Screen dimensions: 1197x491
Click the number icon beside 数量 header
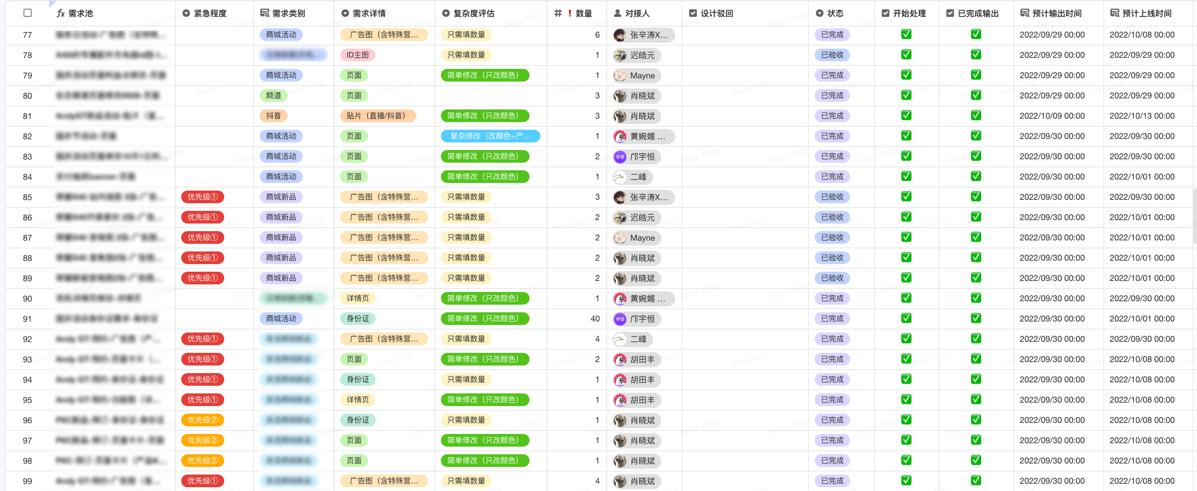558,13
